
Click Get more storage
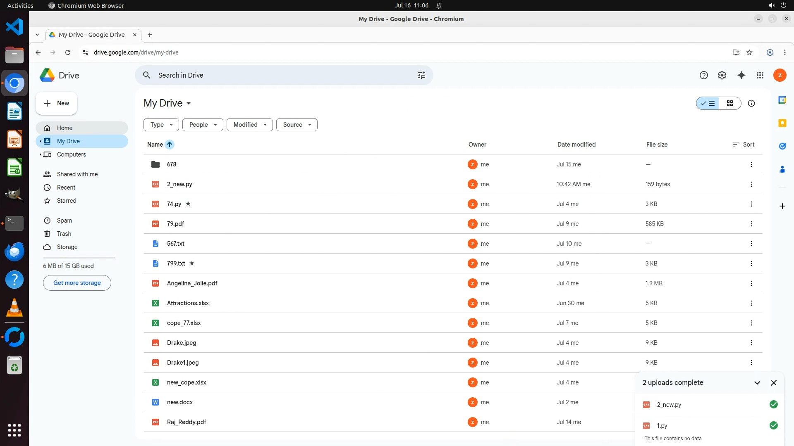coord(77,283)
